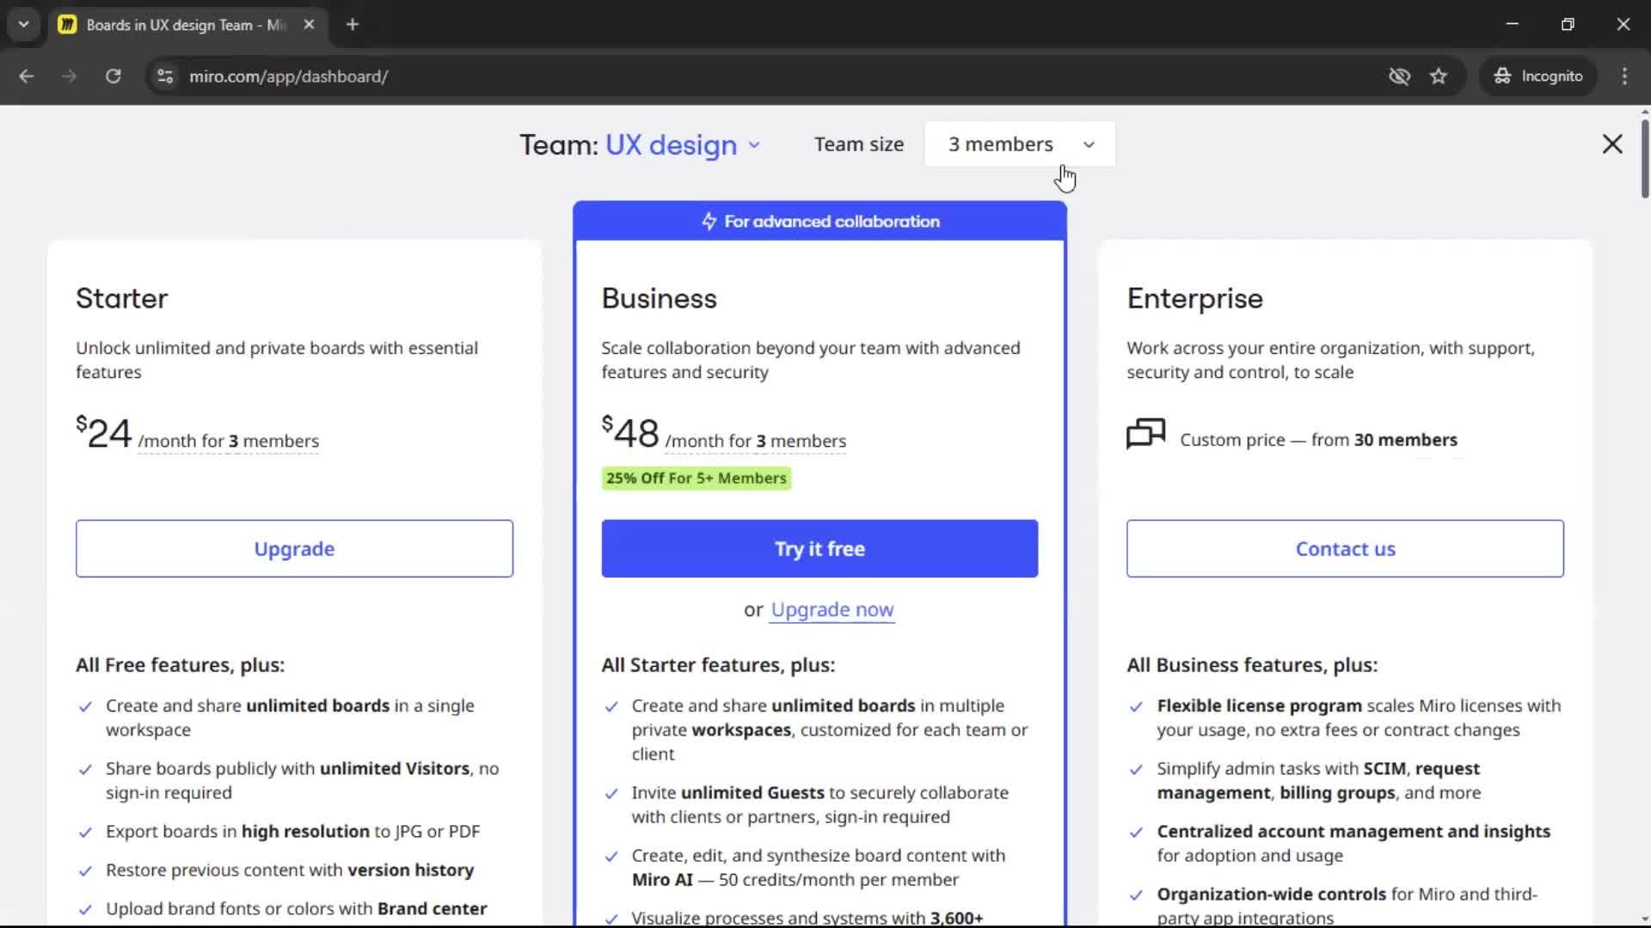Click the Business plan heading
The image size is (1651, 928).
[659, 299]
